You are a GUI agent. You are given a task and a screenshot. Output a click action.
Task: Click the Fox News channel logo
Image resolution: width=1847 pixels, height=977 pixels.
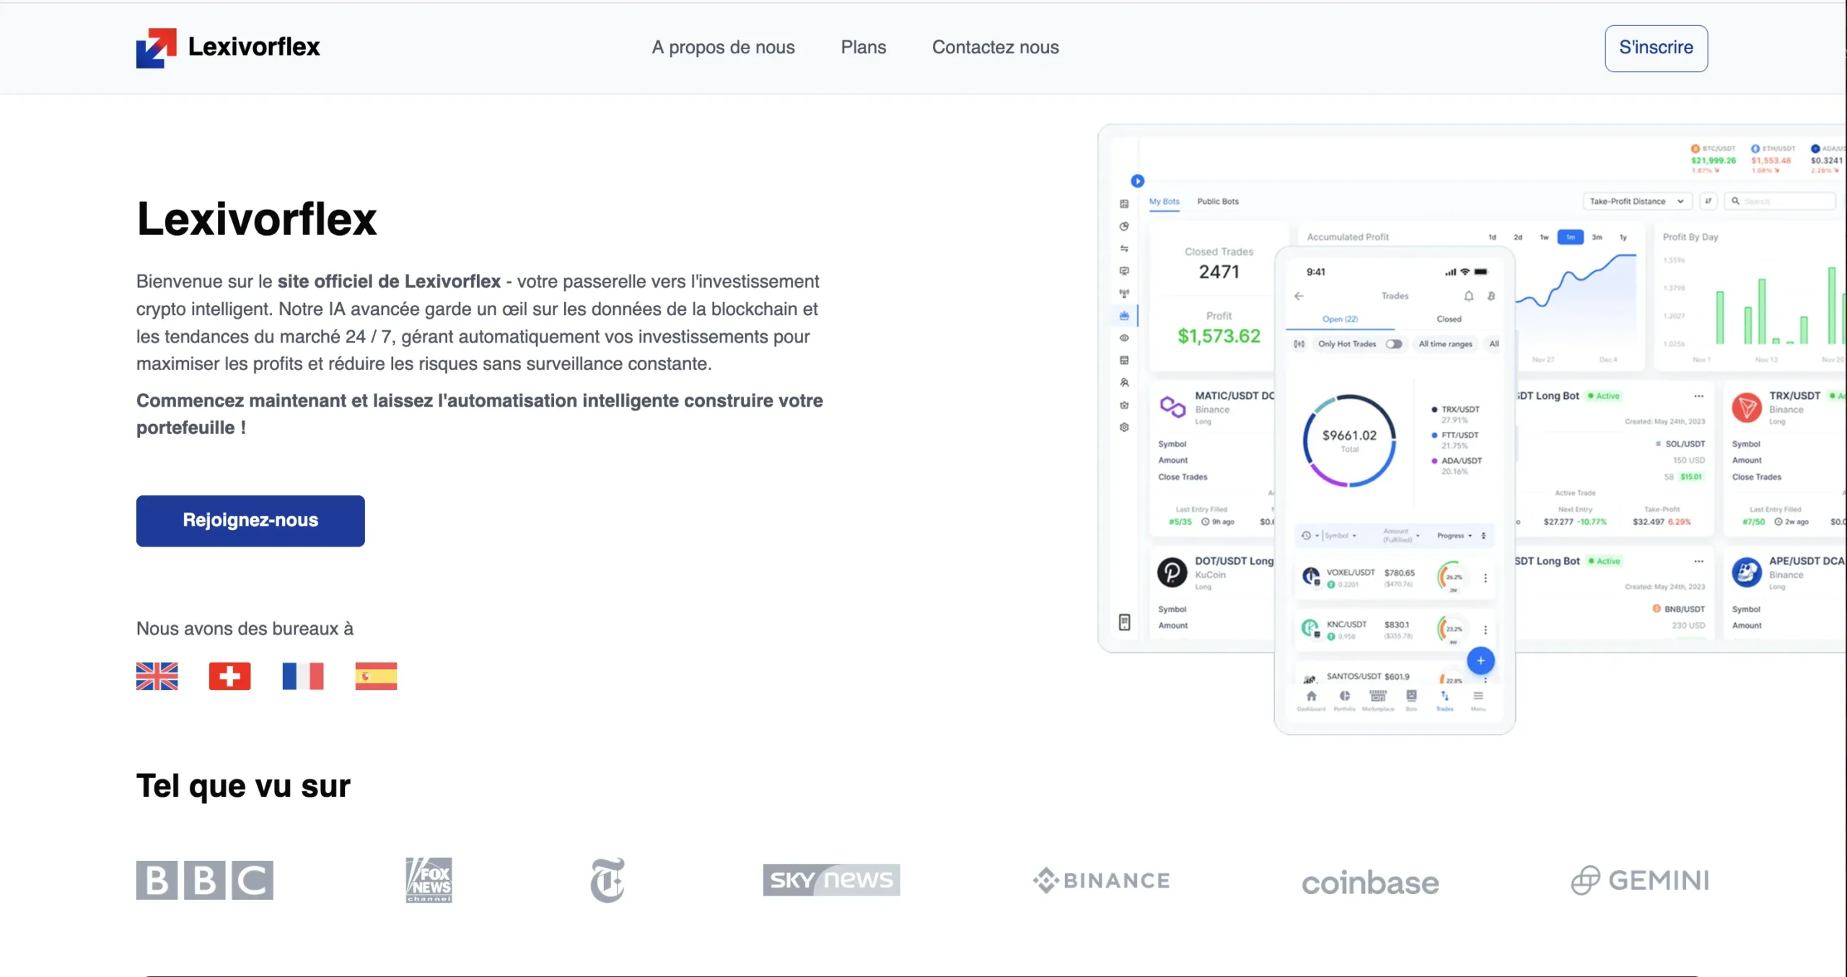(429, 880)
